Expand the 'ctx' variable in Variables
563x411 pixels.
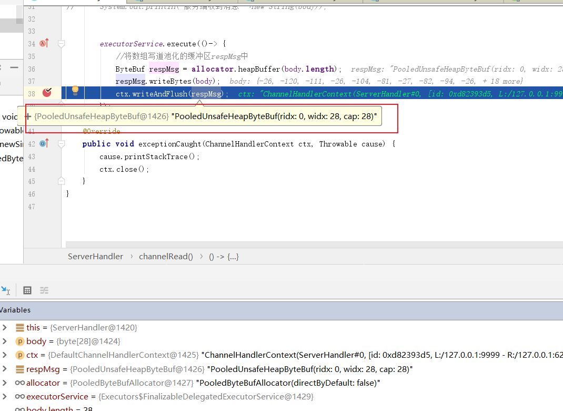click(5, 355)
